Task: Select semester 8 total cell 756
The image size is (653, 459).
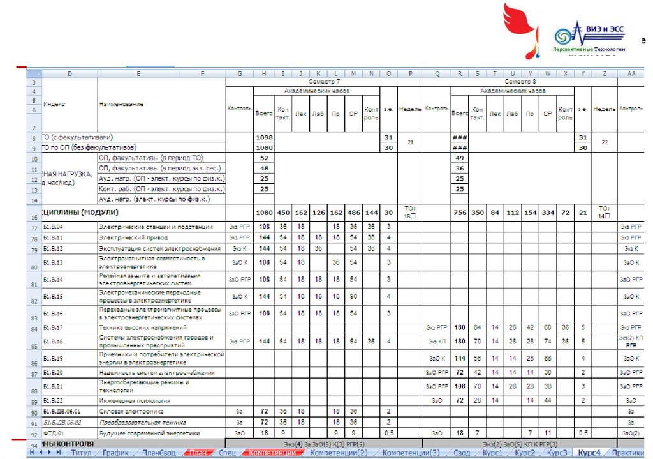Action: tap(460, 213)
